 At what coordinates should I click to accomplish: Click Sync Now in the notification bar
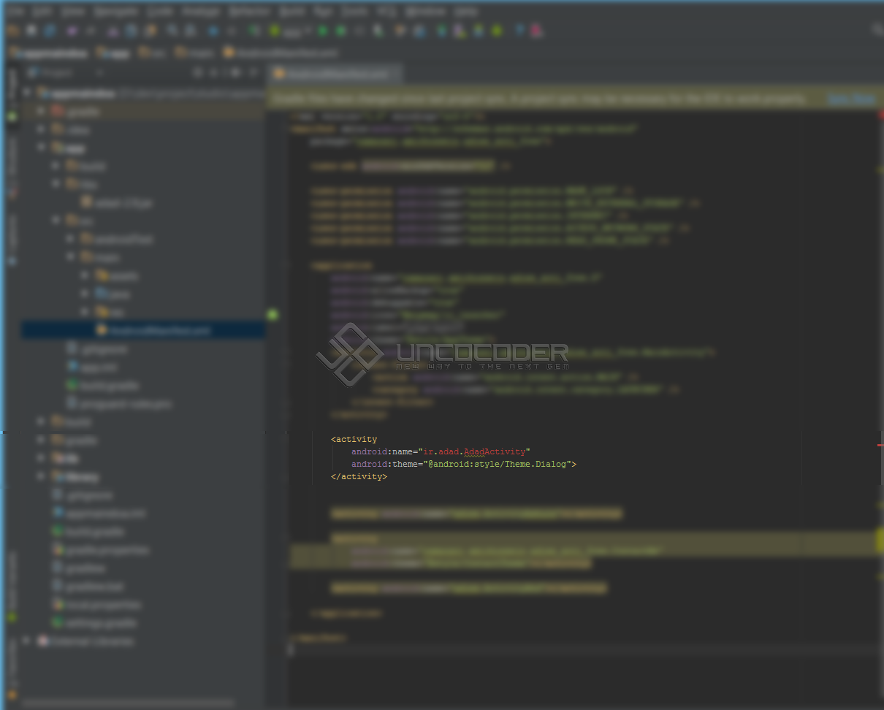851,99
